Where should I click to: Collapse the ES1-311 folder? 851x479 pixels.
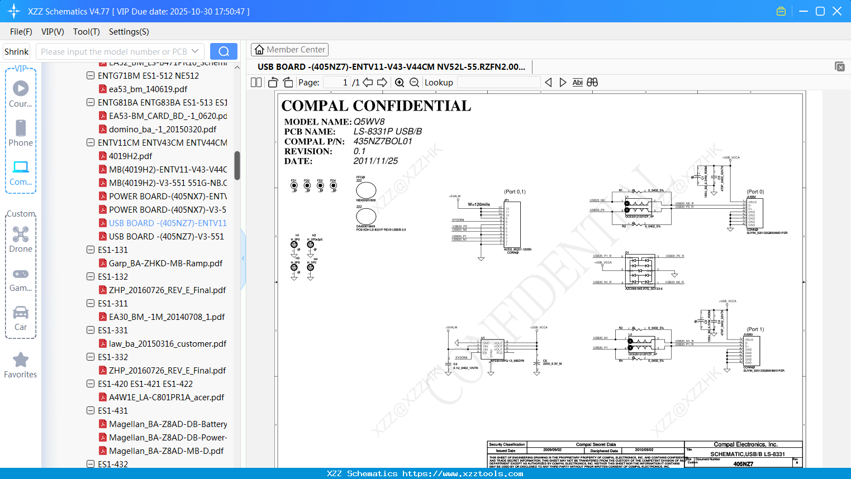91,303
